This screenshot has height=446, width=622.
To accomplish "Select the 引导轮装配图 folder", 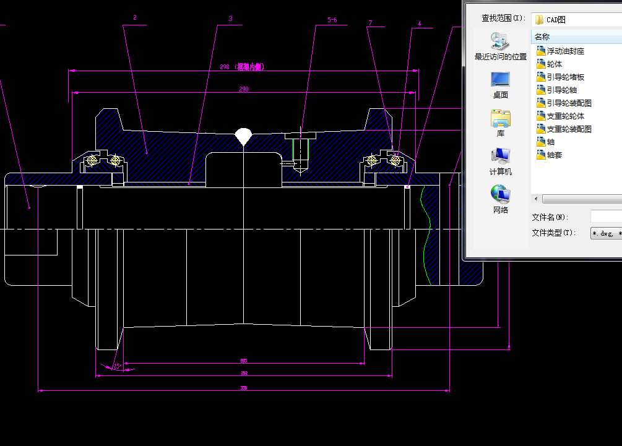I will coord(564,103).
